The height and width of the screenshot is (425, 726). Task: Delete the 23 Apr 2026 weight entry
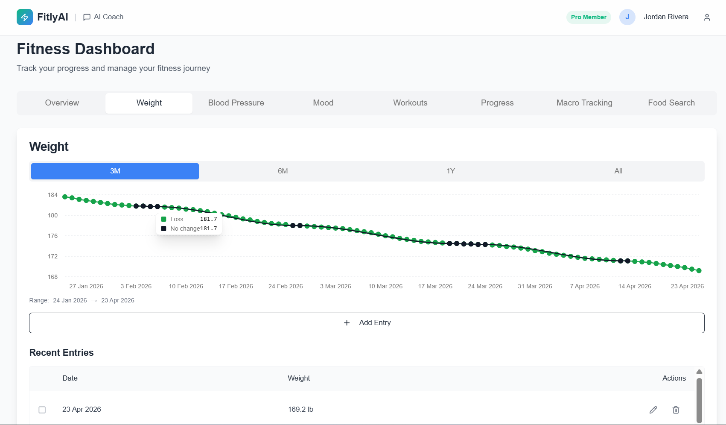click(676, 410)
